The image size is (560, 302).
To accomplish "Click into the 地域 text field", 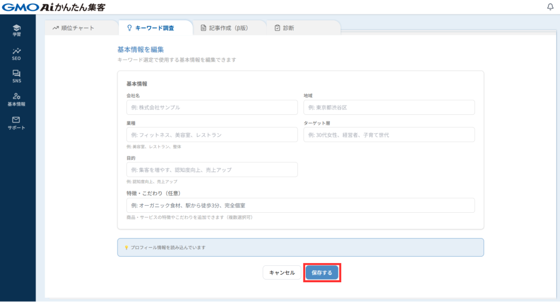I will 389,107.
